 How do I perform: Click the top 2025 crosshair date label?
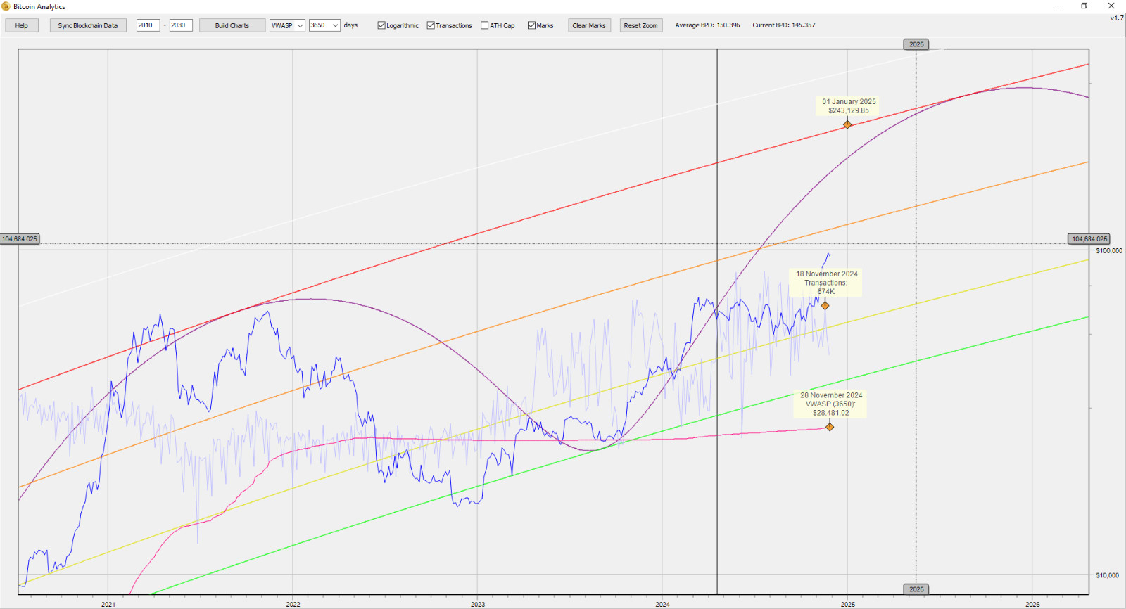pyautogui.click(x=916, y=44)
